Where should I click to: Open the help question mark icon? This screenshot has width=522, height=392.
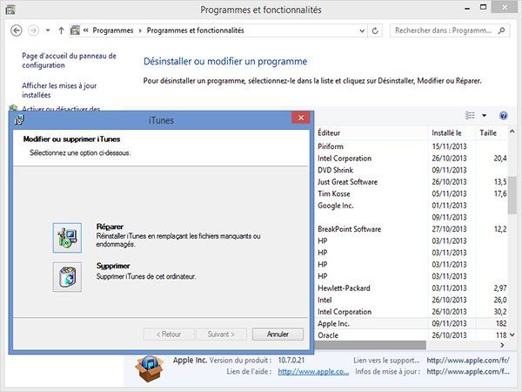pos(504,116)
